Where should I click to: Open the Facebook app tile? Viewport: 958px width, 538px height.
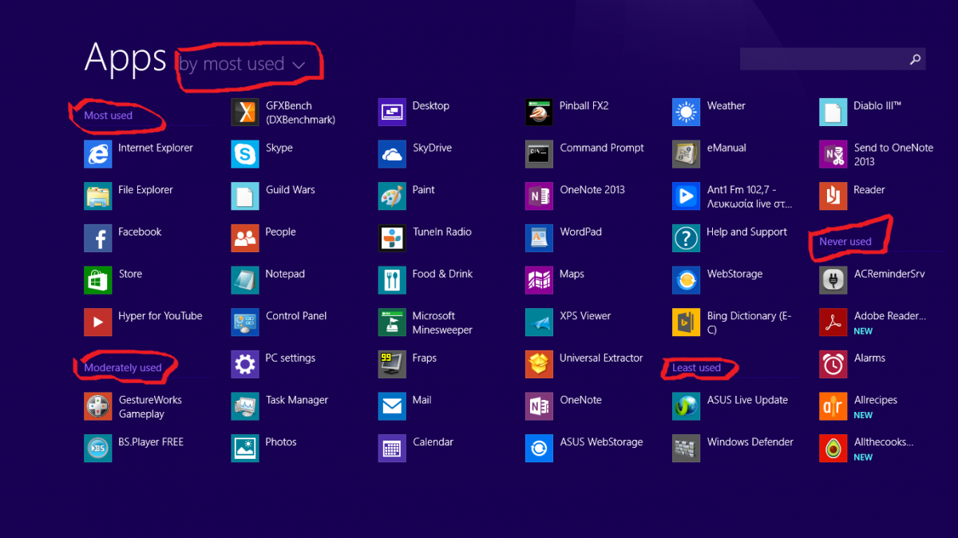click(97, 238)
